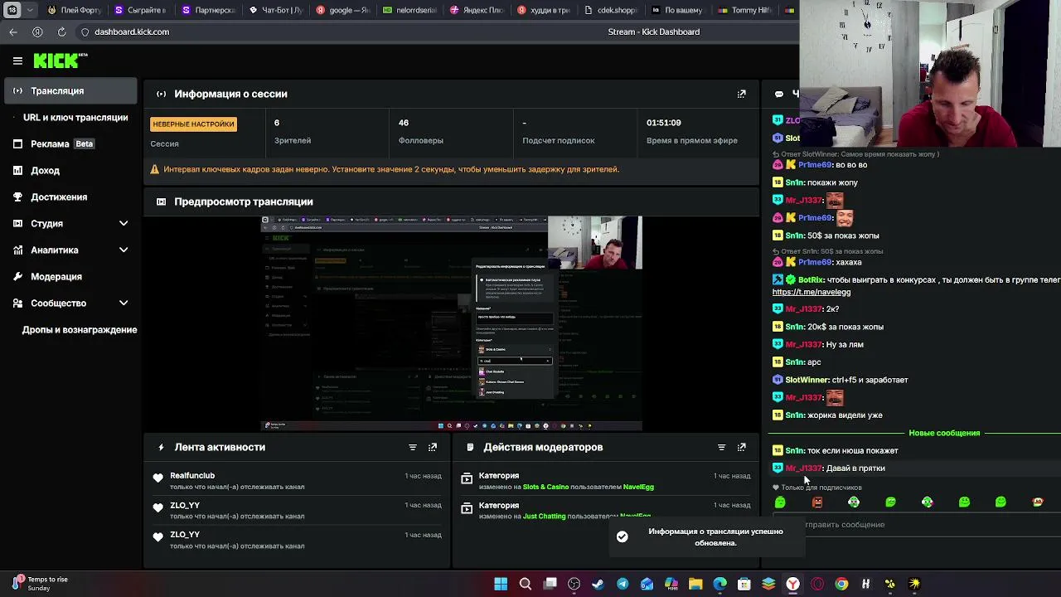Viewport: 1061px width, 597px height.
Task: Select Трансляция in the sidebar
Action: (70, 90)
